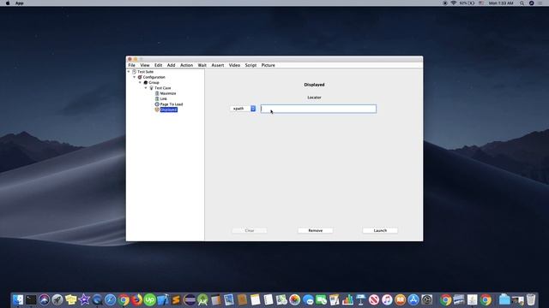Viewport: 549px width, 308px height.
Task: Open Stickies from the dock
Action: click(x=70, y=299)
